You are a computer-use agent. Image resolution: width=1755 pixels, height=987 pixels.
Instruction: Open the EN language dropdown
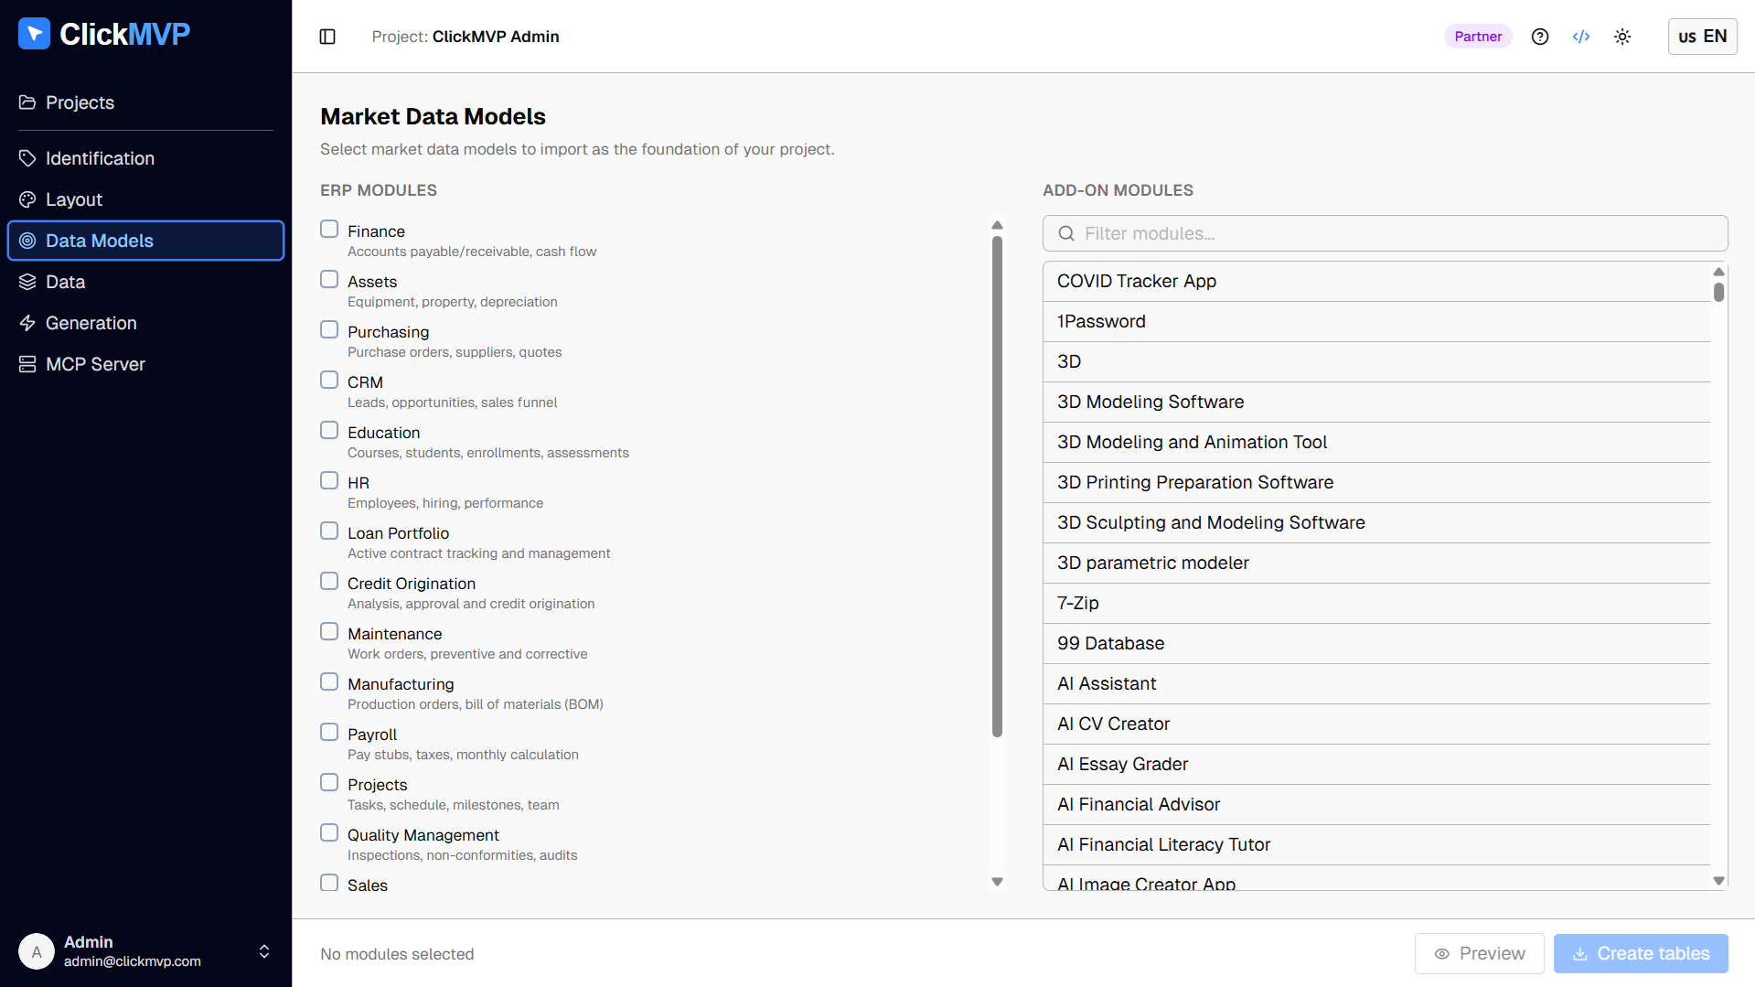coord(1702,37)
